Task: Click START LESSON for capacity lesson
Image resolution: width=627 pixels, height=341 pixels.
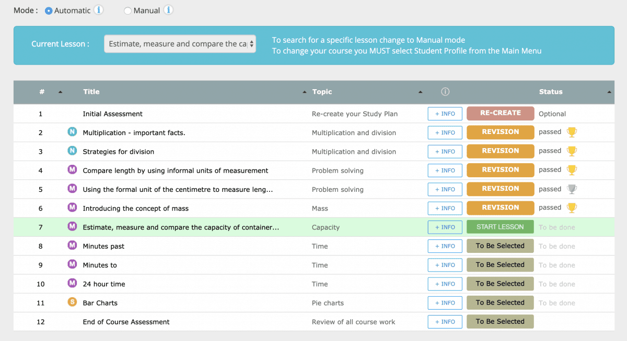Action: click(x=501, y=227)
